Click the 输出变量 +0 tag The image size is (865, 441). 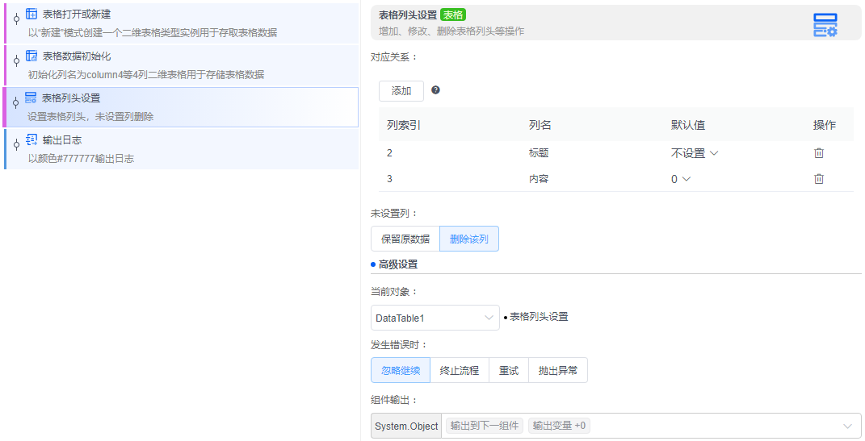coord(559,426)
